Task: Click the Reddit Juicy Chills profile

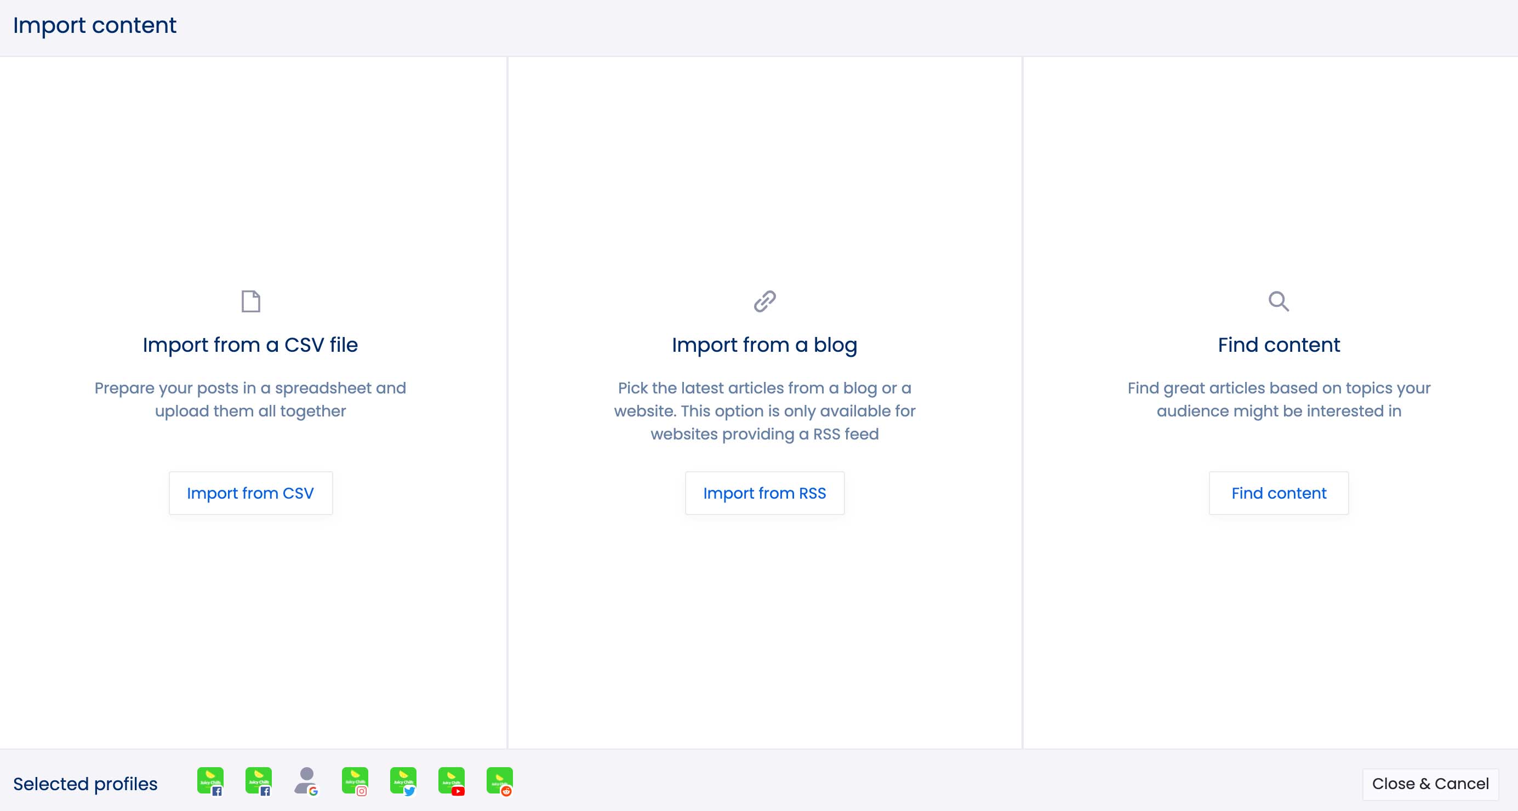Action: pos(500,781)
